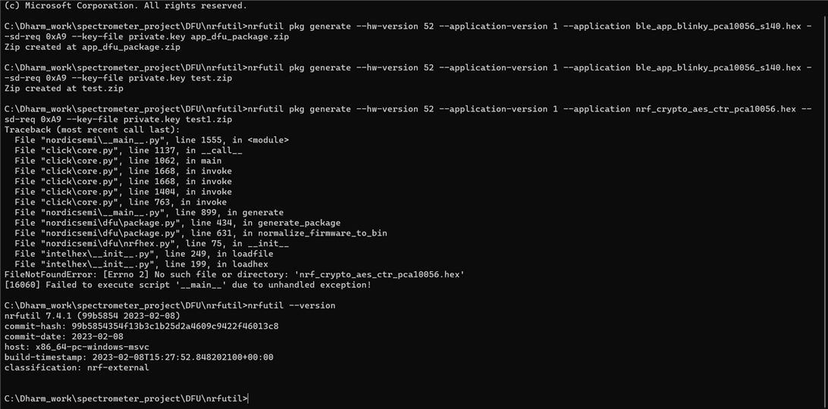Click the intelhex line 199 loadhex entry
Image resolution: width=828 pixels, height=409 pixels.
[142, 264]
